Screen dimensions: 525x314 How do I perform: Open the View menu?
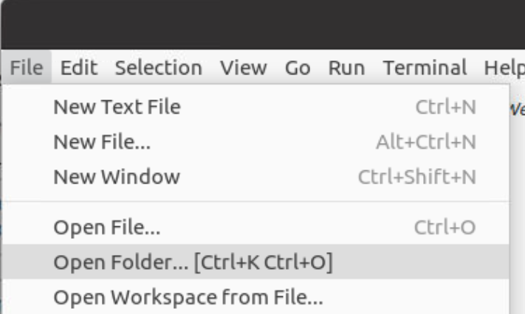(x=244, y=68)
